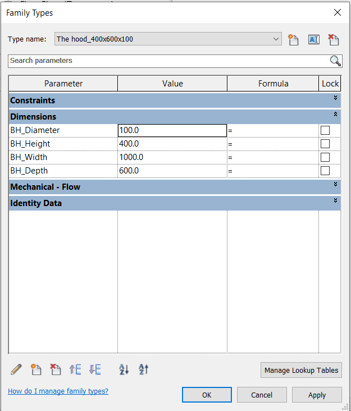
Task: Click the pencil Edit Parameter icon
Action: (x=16, y=369)
